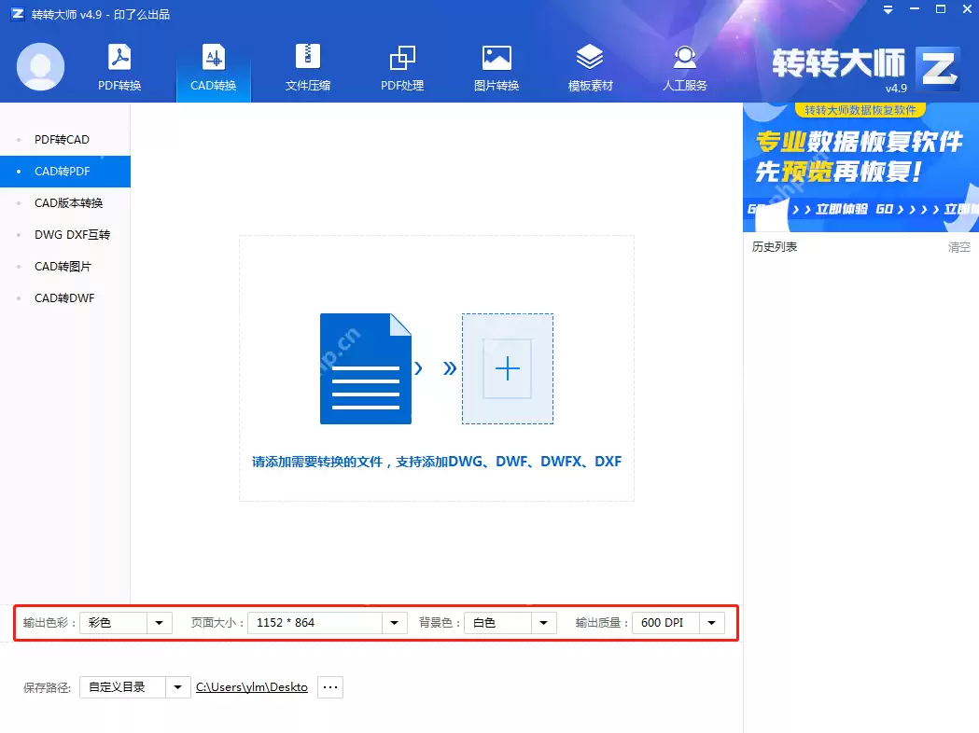Image resolution: width=979 pixels, height=733 pixels.
Task: Select the CAD转换 tool
Action: point(214,66)
